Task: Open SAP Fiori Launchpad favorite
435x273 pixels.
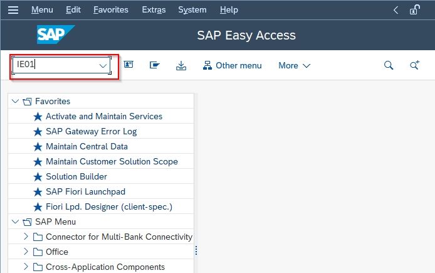Action: pos(85,191)
